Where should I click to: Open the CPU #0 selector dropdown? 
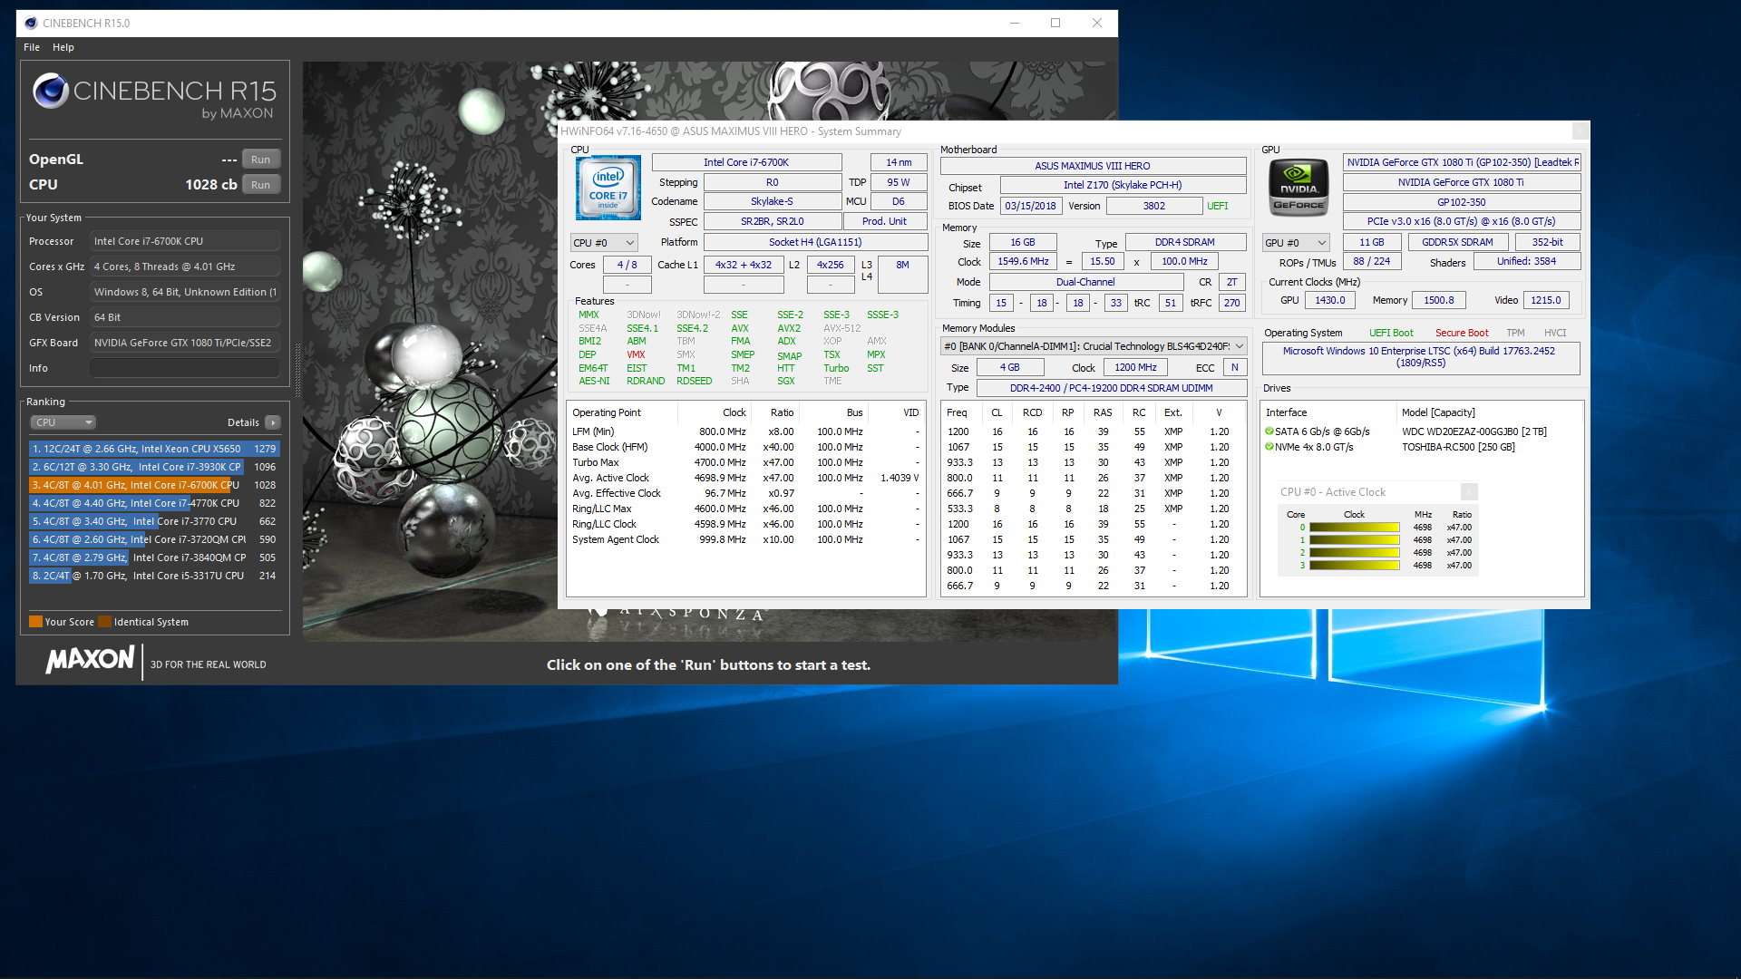[604, 243]
